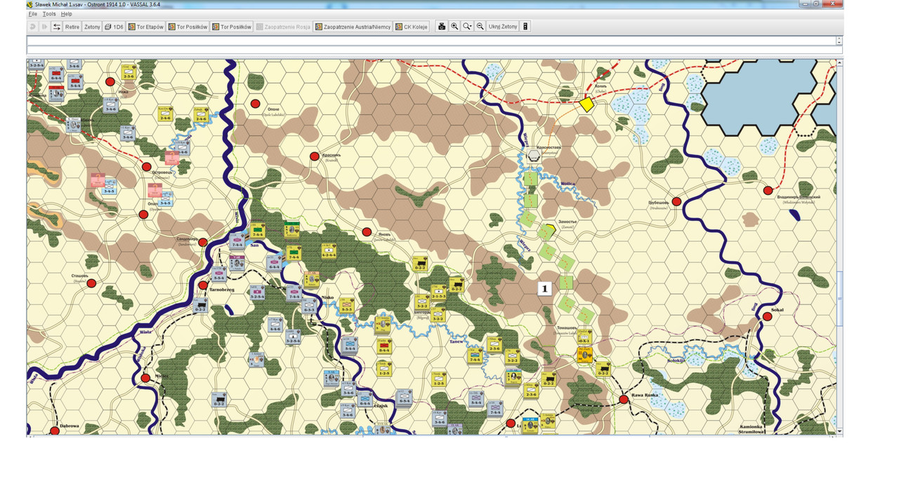Click the Сандомир red city dot
899x486 pixels.
click(203, 242)
